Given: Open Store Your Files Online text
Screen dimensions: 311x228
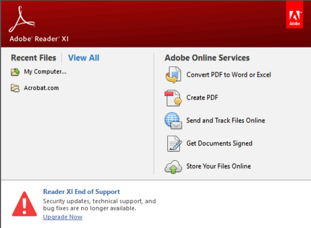Looking at the screenshot, I should click(x=218, y=166).
